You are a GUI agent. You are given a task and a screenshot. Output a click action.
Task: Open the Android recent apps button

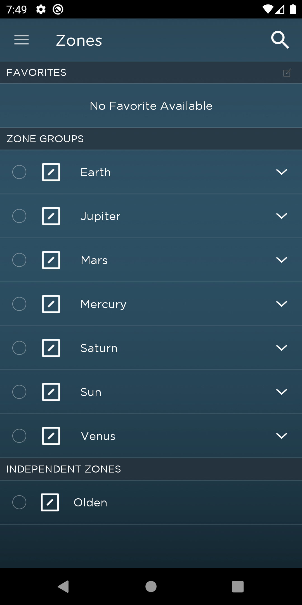pos(238,587)
